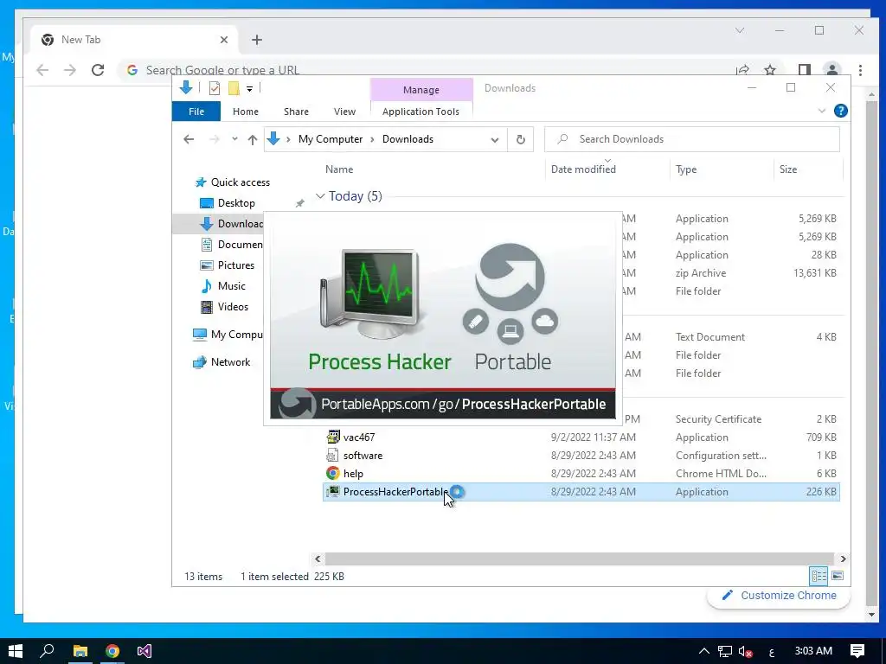
Task: Open the File ribbon tab
Action: pos(196,112)
